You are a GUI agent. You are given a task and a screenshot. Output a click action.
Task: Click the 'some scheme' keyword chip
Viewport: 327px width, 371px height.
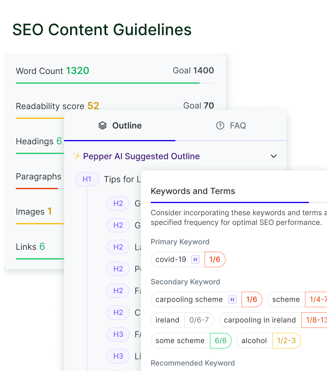[x=180, y=341]
